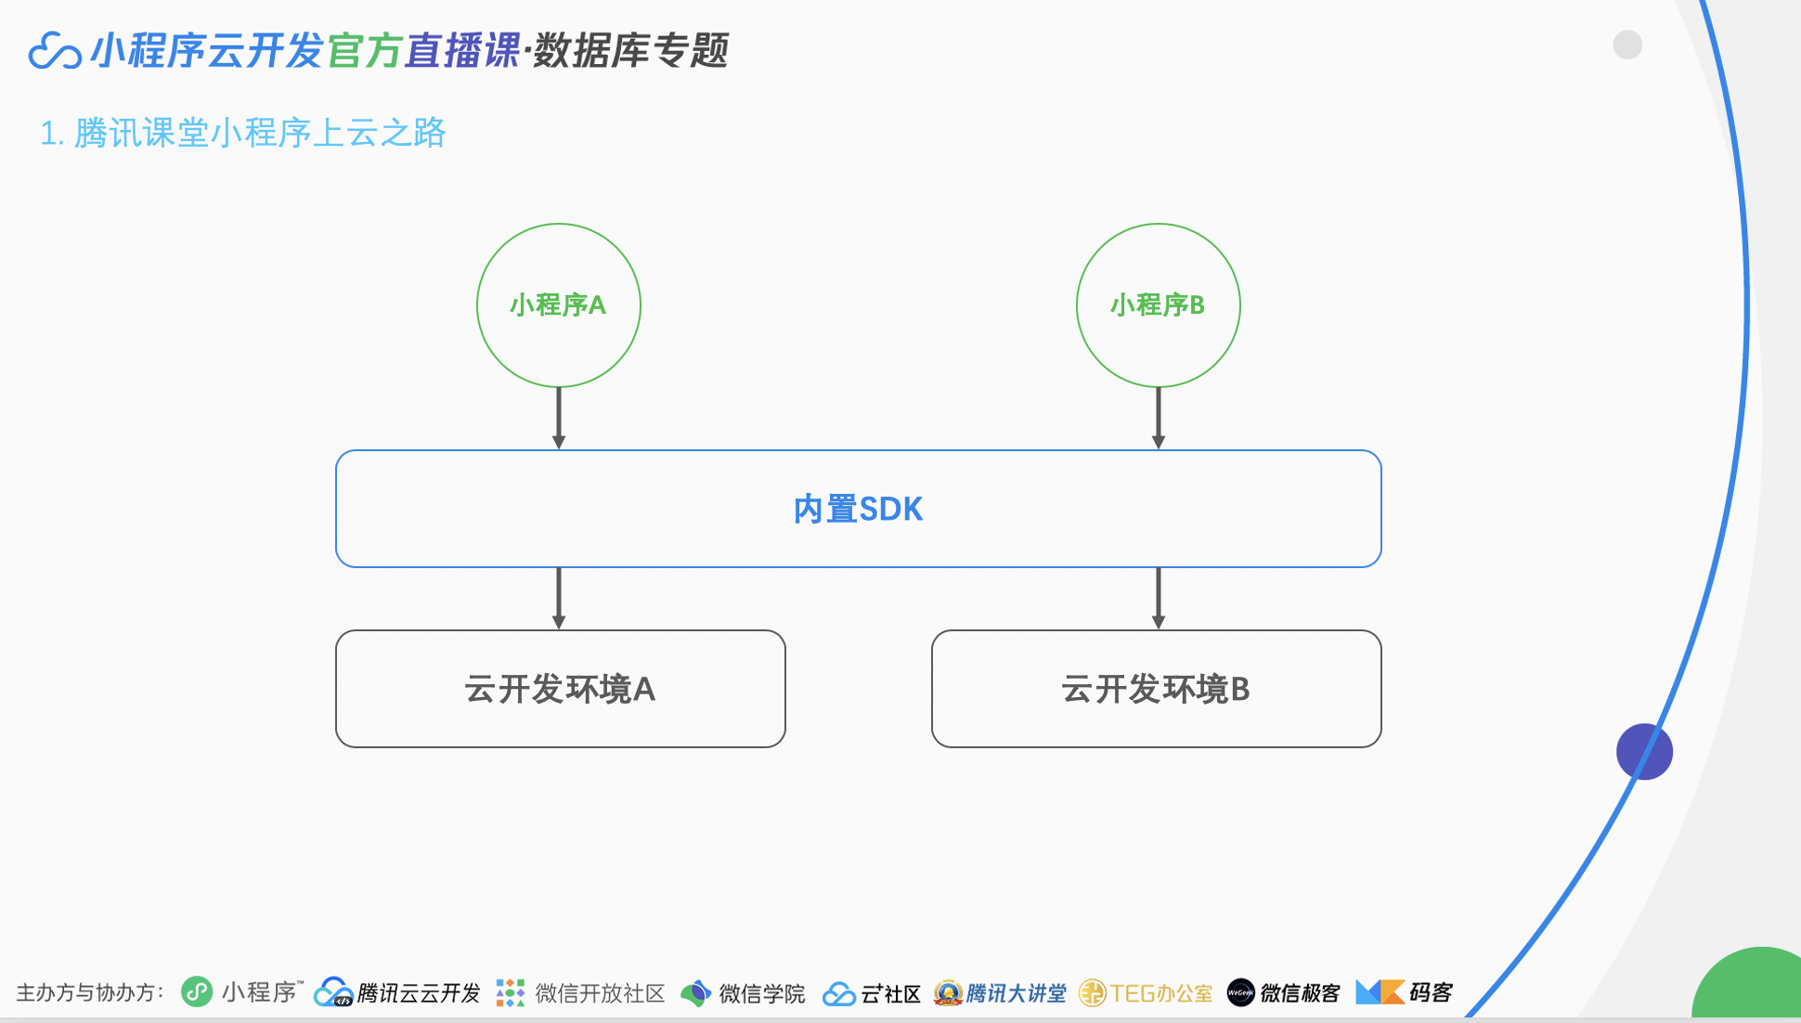Expand the 云开发环境A box
The height and width of the screenshot is (1023, 1801).
[x=559, y=689]
